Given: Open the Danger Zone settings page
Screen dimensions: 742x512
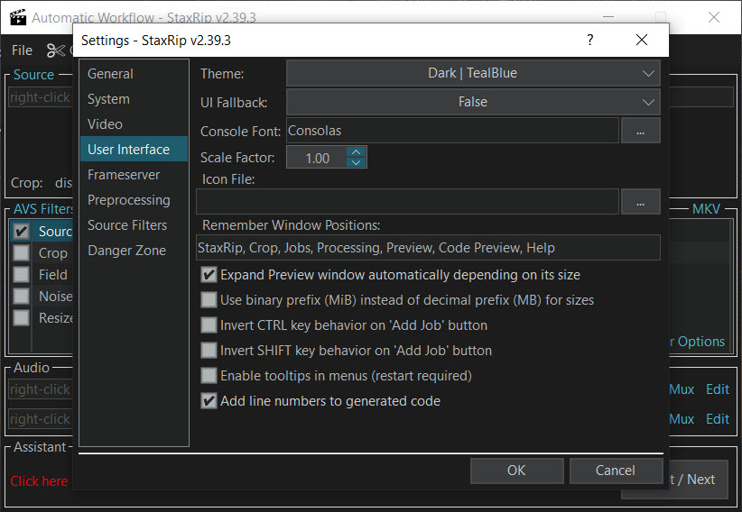Looking at the screenshot, I should (x=134, y=250).
